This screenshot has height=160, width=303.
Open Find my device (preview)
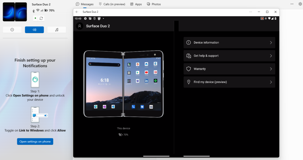(x=229, y=82)
